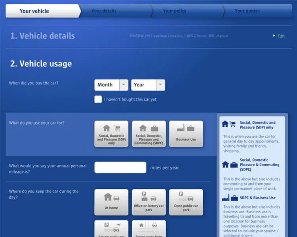Screen dimensions: 297x237
Task: Pick Secure public car park option
Action: tap(111, 228)
